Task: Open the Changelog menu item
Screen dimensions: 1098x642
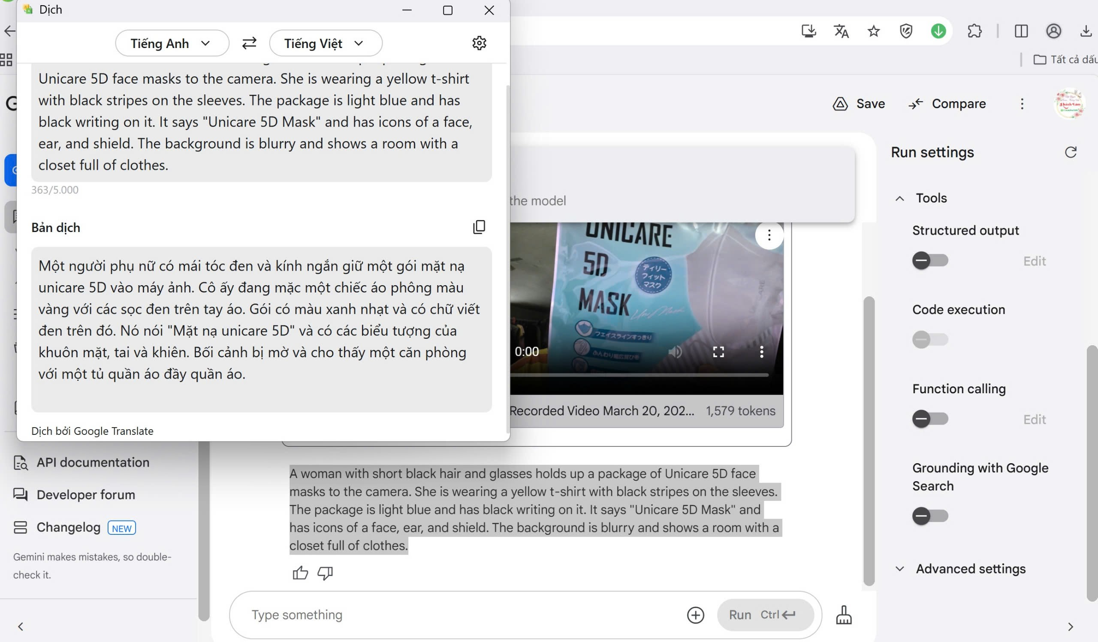Action: coord(68,527)
